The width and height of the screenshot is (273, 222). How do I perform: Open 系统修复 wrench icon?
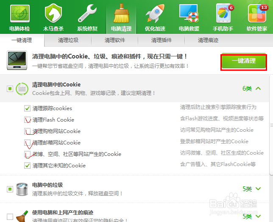click(x=87, y=14)
